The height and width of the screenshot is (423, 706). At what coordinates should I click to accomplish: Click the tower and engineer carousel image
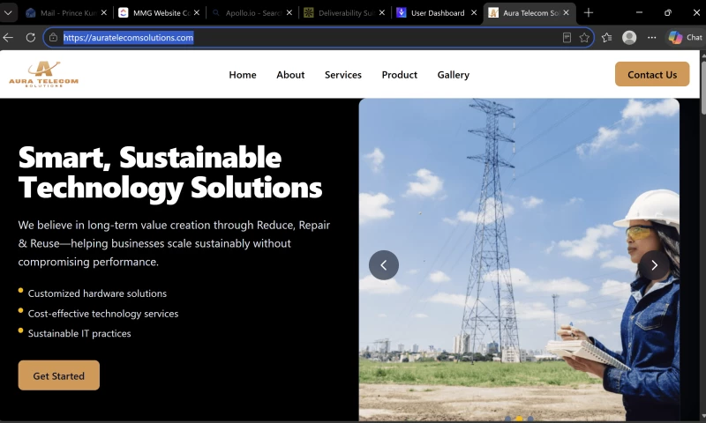pyautogui.click(x=519, y=260)
